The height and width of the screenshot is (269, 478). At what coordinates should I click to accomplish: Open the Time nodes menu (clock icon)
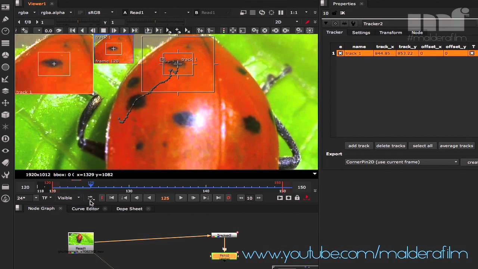pos(6,31)
